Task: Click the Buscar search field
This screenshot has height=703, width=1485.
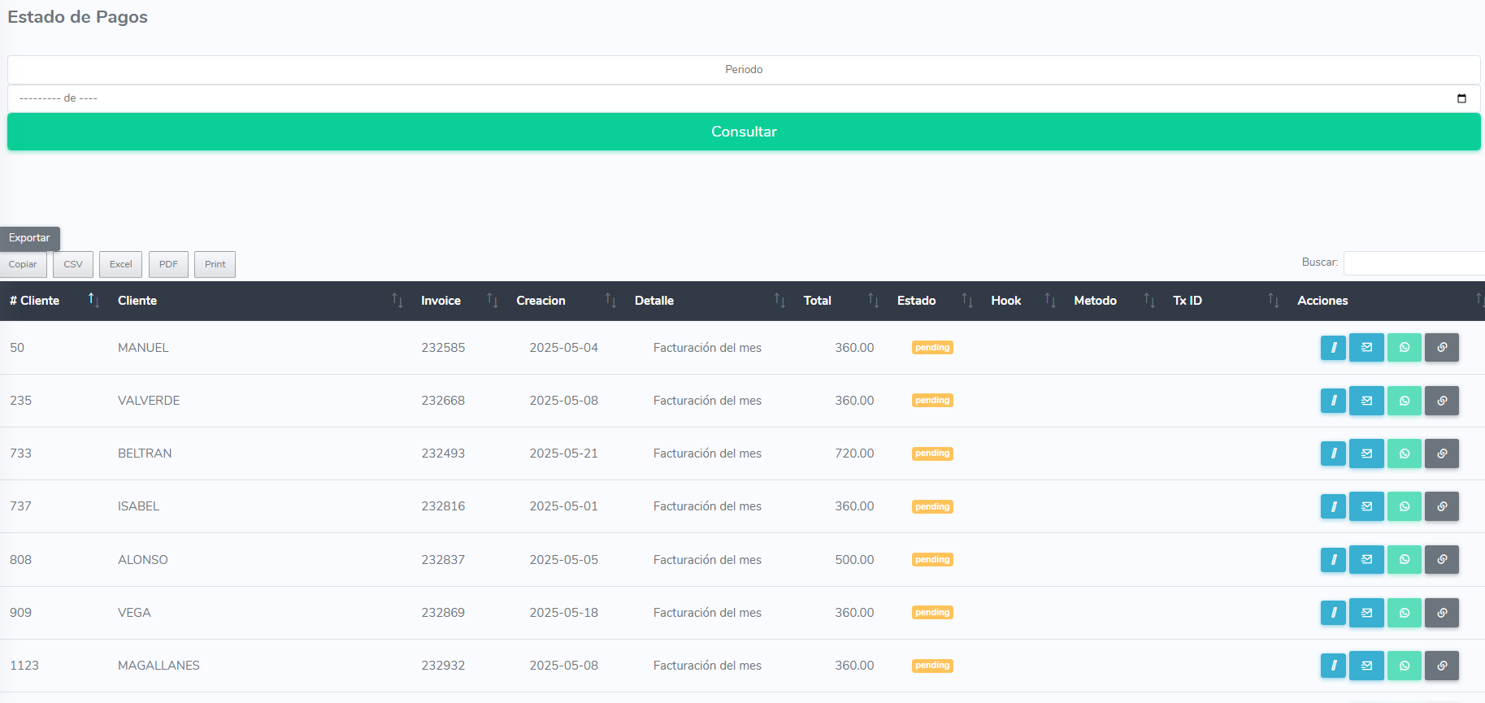Action: click(1413, 263)
